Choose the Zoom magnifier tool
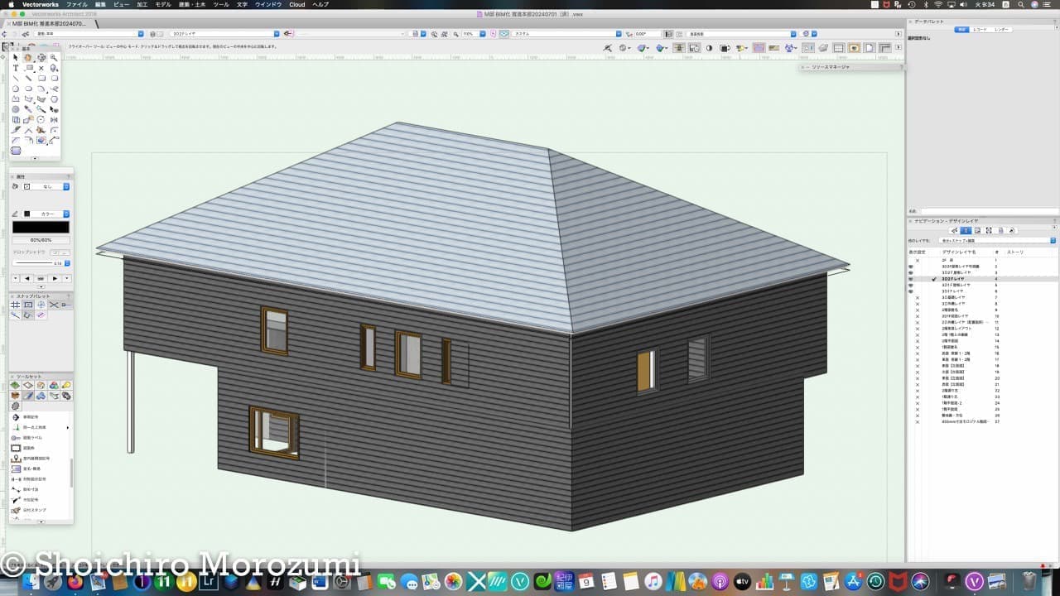The width and height of the screenshot is (1060, 596). pos(54,58)
